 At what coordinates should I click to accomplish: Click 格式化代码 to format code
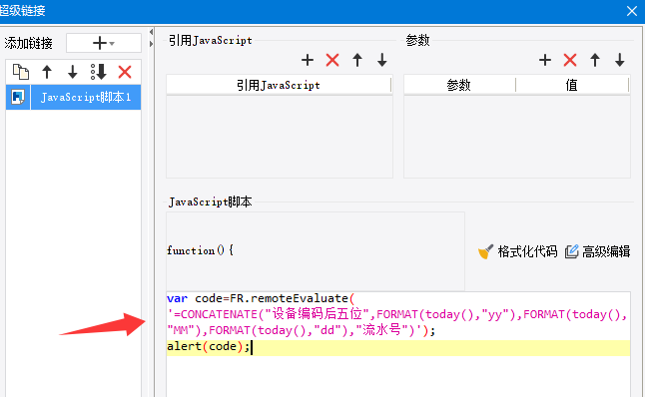(x=518, y=251)
